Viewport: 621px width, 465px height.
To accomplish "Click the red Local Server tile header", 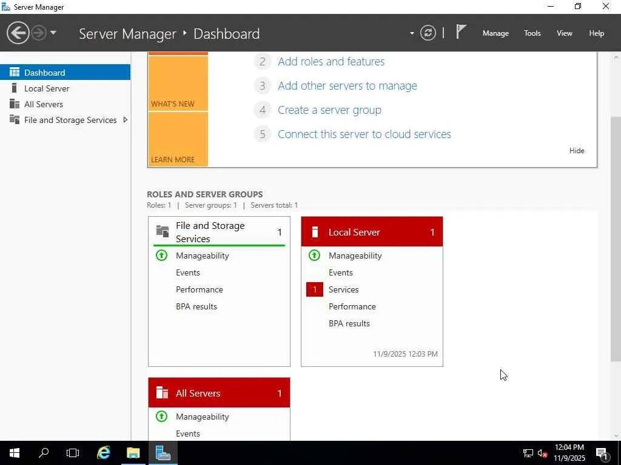I will [x=372, y=232].
